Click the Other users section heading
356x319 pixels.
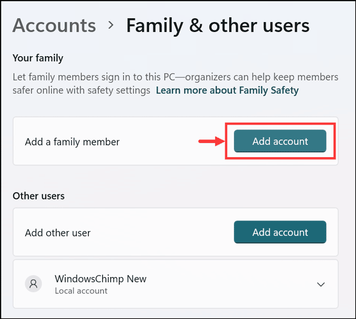click(x=39, y=196)
